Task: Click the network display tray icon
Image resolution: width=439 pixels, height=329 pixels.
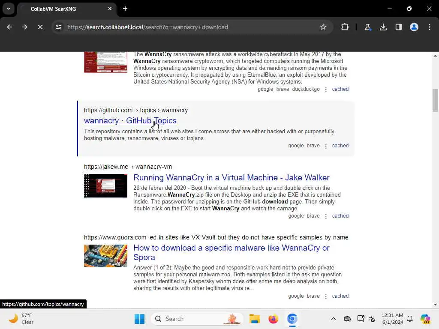Action: pyautogui.click(x=361, y=319)
